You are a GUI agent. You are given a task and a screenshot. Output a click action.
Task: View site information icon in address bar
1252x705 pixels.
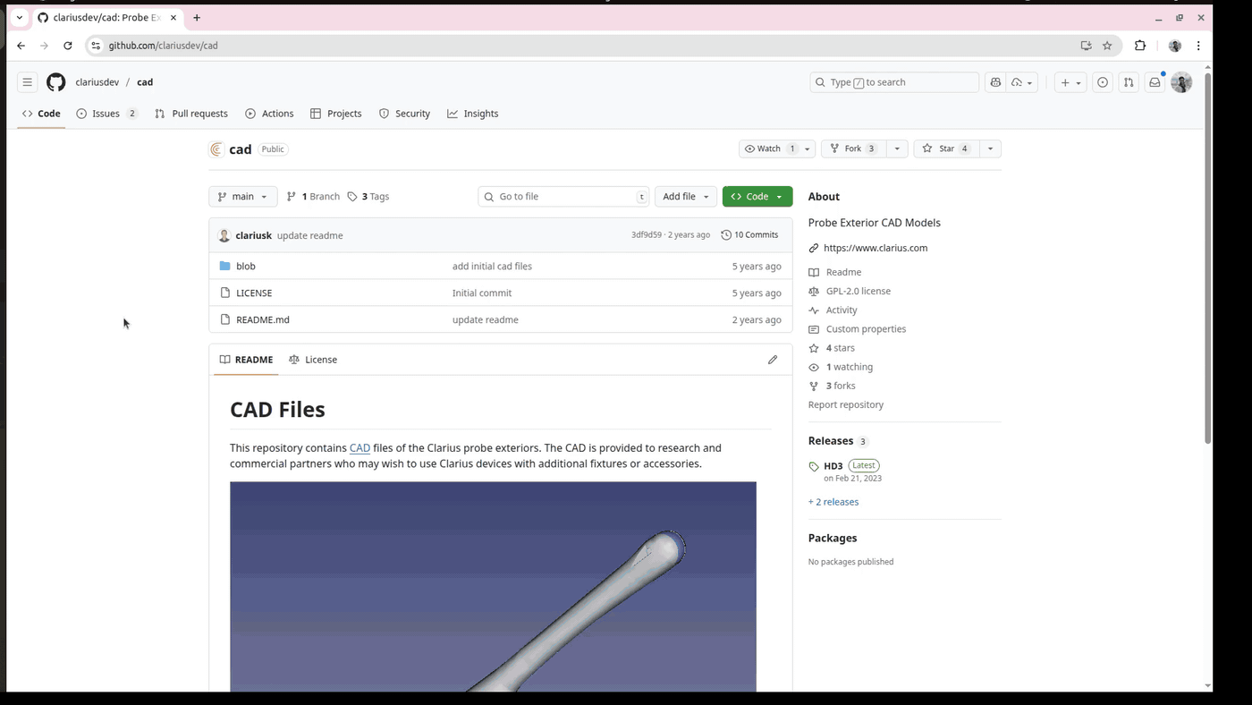coord(97,46)
